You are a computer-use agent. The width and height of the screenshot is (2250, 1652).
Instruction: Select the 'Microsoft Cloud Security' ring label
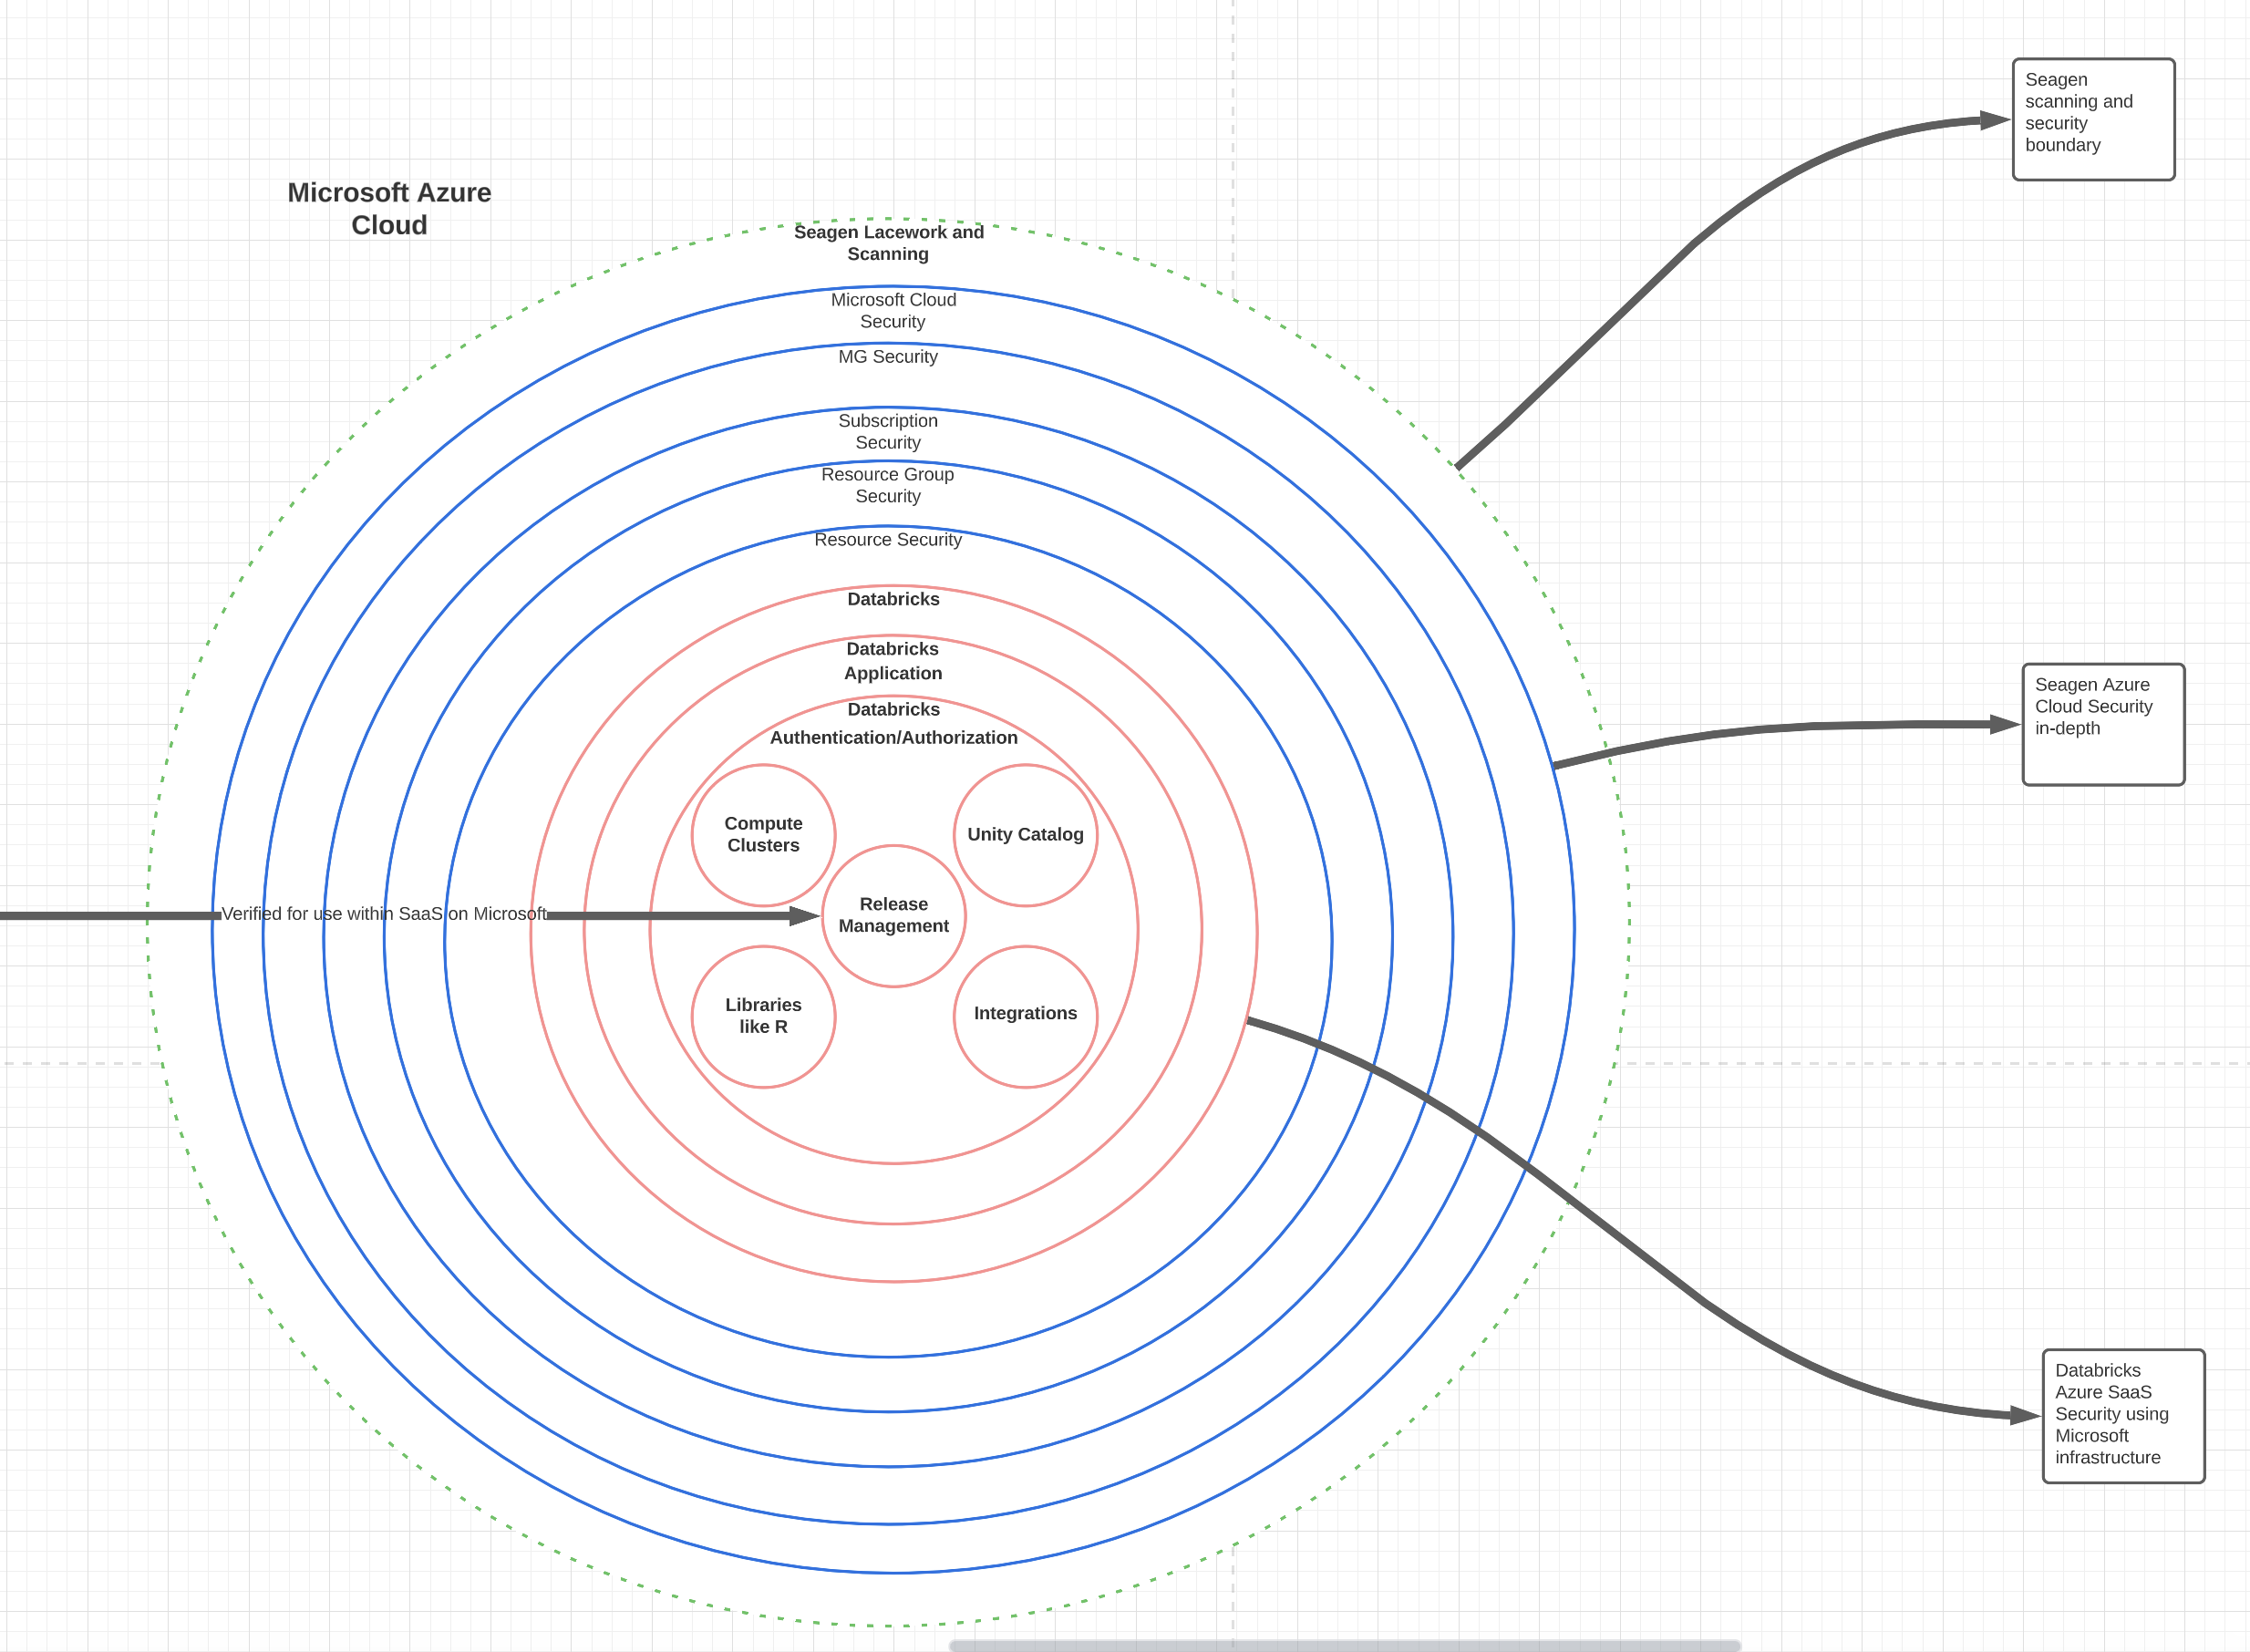pyautogui.click(x=893, y=310)
